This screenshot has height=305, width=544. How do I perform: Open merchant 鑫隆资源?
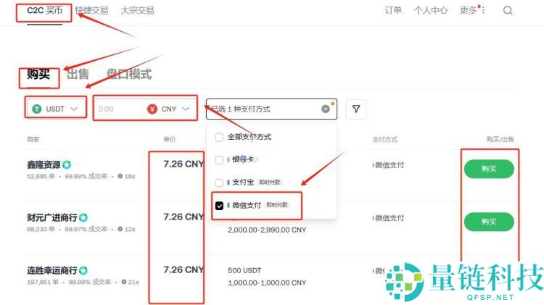click(x=44, y=164)
